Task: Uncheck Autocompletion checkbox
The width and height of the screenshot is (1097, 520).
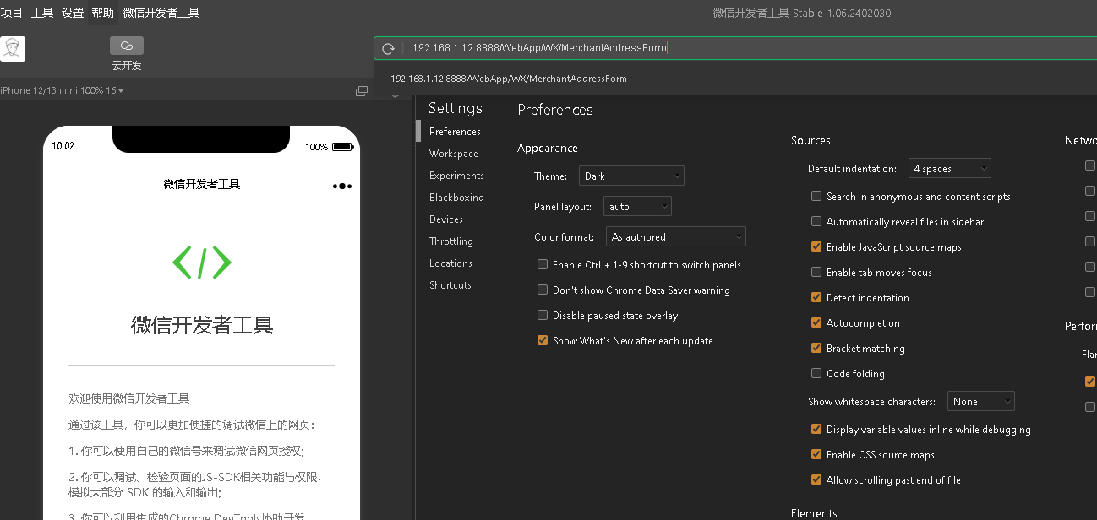Action: click(x=816, y=322)
